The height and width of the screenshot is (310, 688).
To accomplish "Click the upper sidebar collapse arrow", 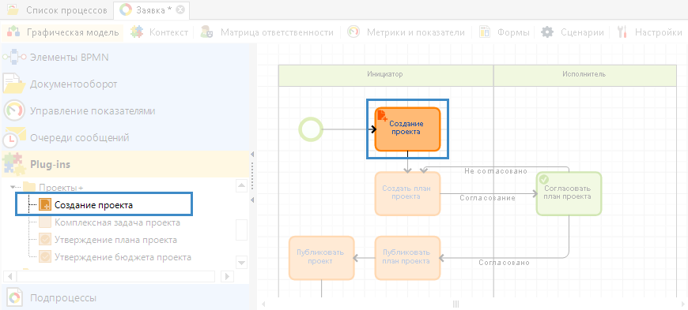I will (252, 154).
